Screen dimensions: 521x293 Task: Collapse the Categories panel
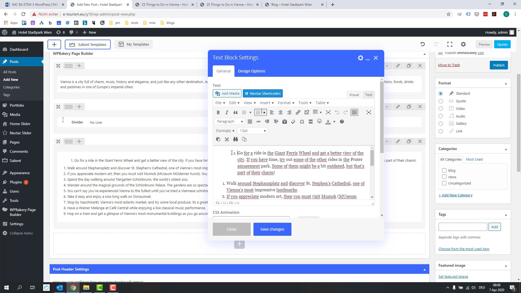click(506, 149)
